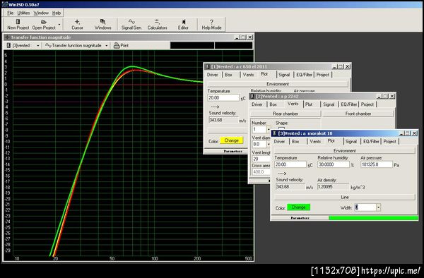Launch the Signal Gen tool
Image resolution: width=424 pixels, height=278 pixels.
(131, 24)
